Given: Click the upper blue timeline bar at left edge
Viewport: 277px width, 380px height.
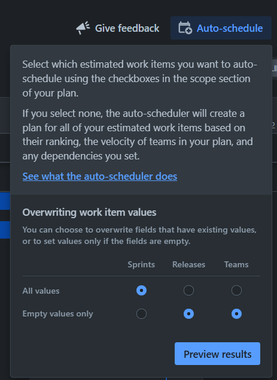Looking at the screenshot, I should tap(5, 201).
